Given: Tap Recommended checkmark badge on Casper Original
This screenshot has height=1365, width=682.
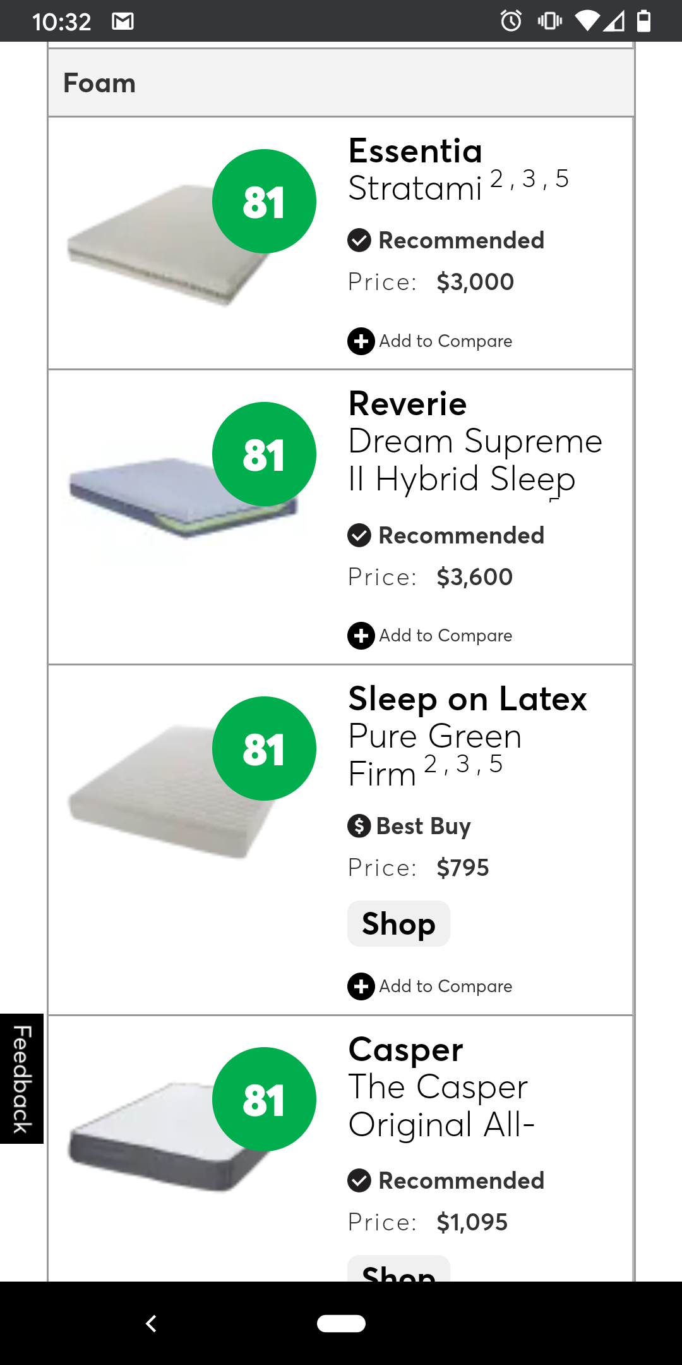Looking at the screenshot, I should [x=359, y=1180].
